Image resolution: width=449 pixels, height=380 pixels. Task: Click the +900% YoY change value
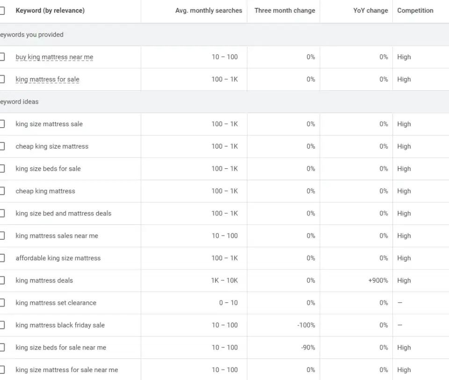coord(378,280)
